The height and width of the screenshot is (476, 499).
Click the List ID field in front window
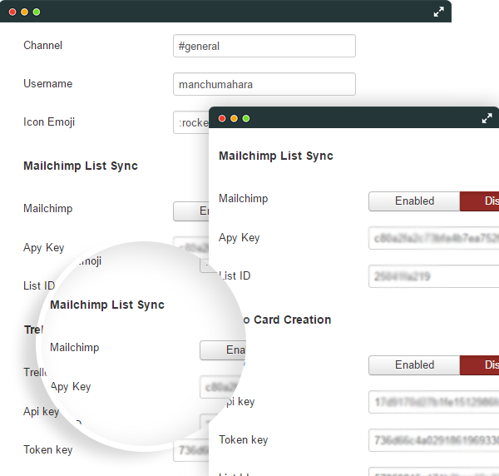[434, 276]
